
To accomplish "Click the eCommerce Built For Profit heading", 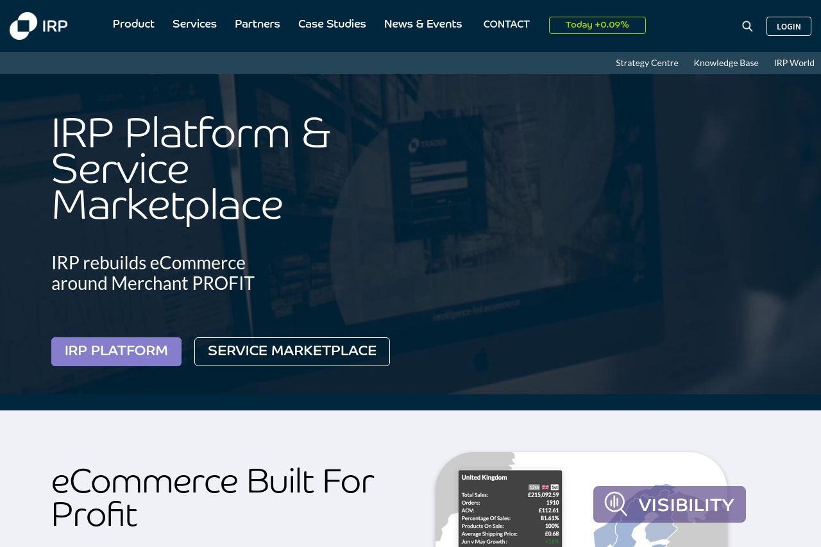I will [x=212, y=498].
